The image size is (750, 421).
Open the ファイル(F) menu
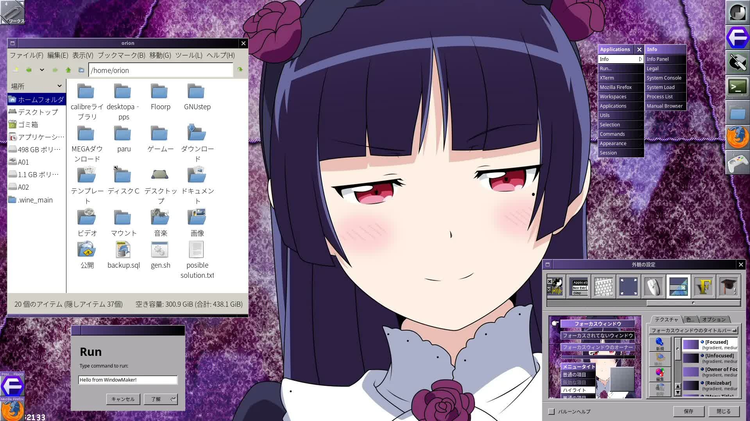[26, 55]
